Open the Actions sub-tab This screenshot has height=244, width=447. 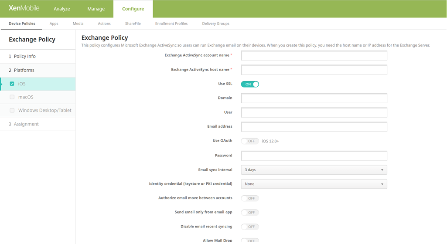(x=104, y=24)
